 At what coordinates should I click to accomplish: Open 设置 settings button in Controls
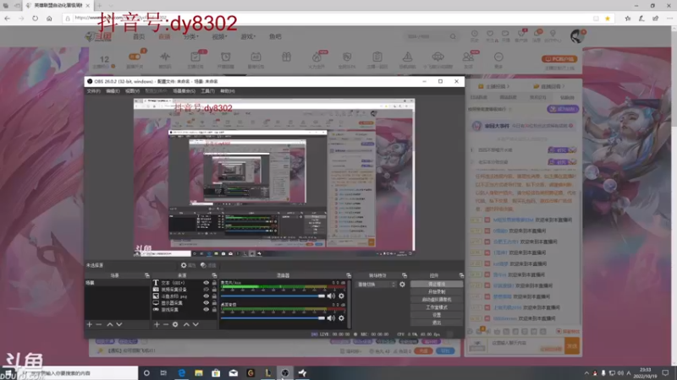coord(437,315)
